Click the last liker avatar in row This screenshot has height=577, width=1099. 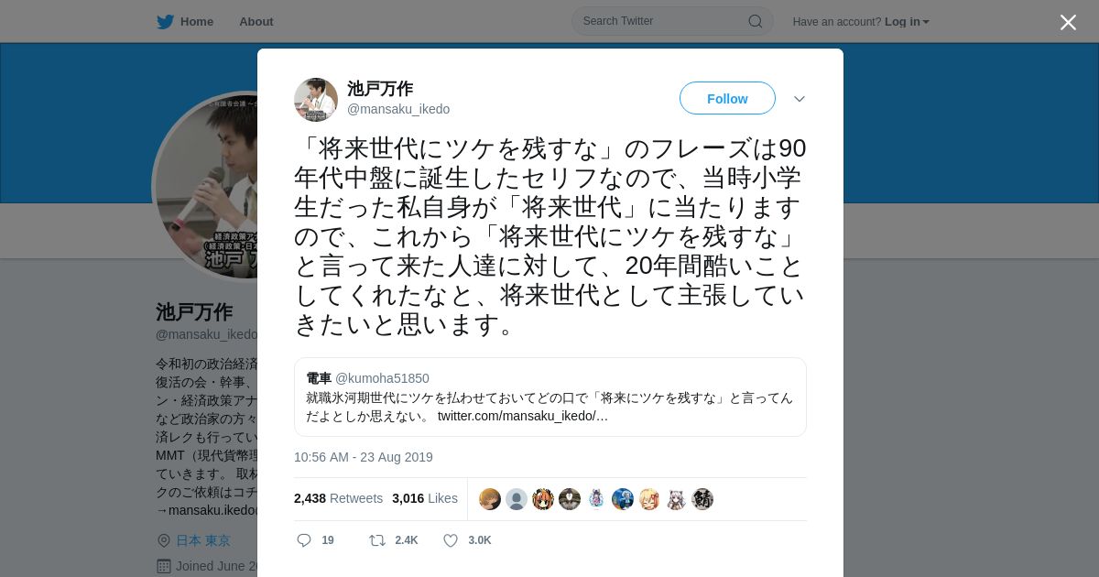(702, 499)
